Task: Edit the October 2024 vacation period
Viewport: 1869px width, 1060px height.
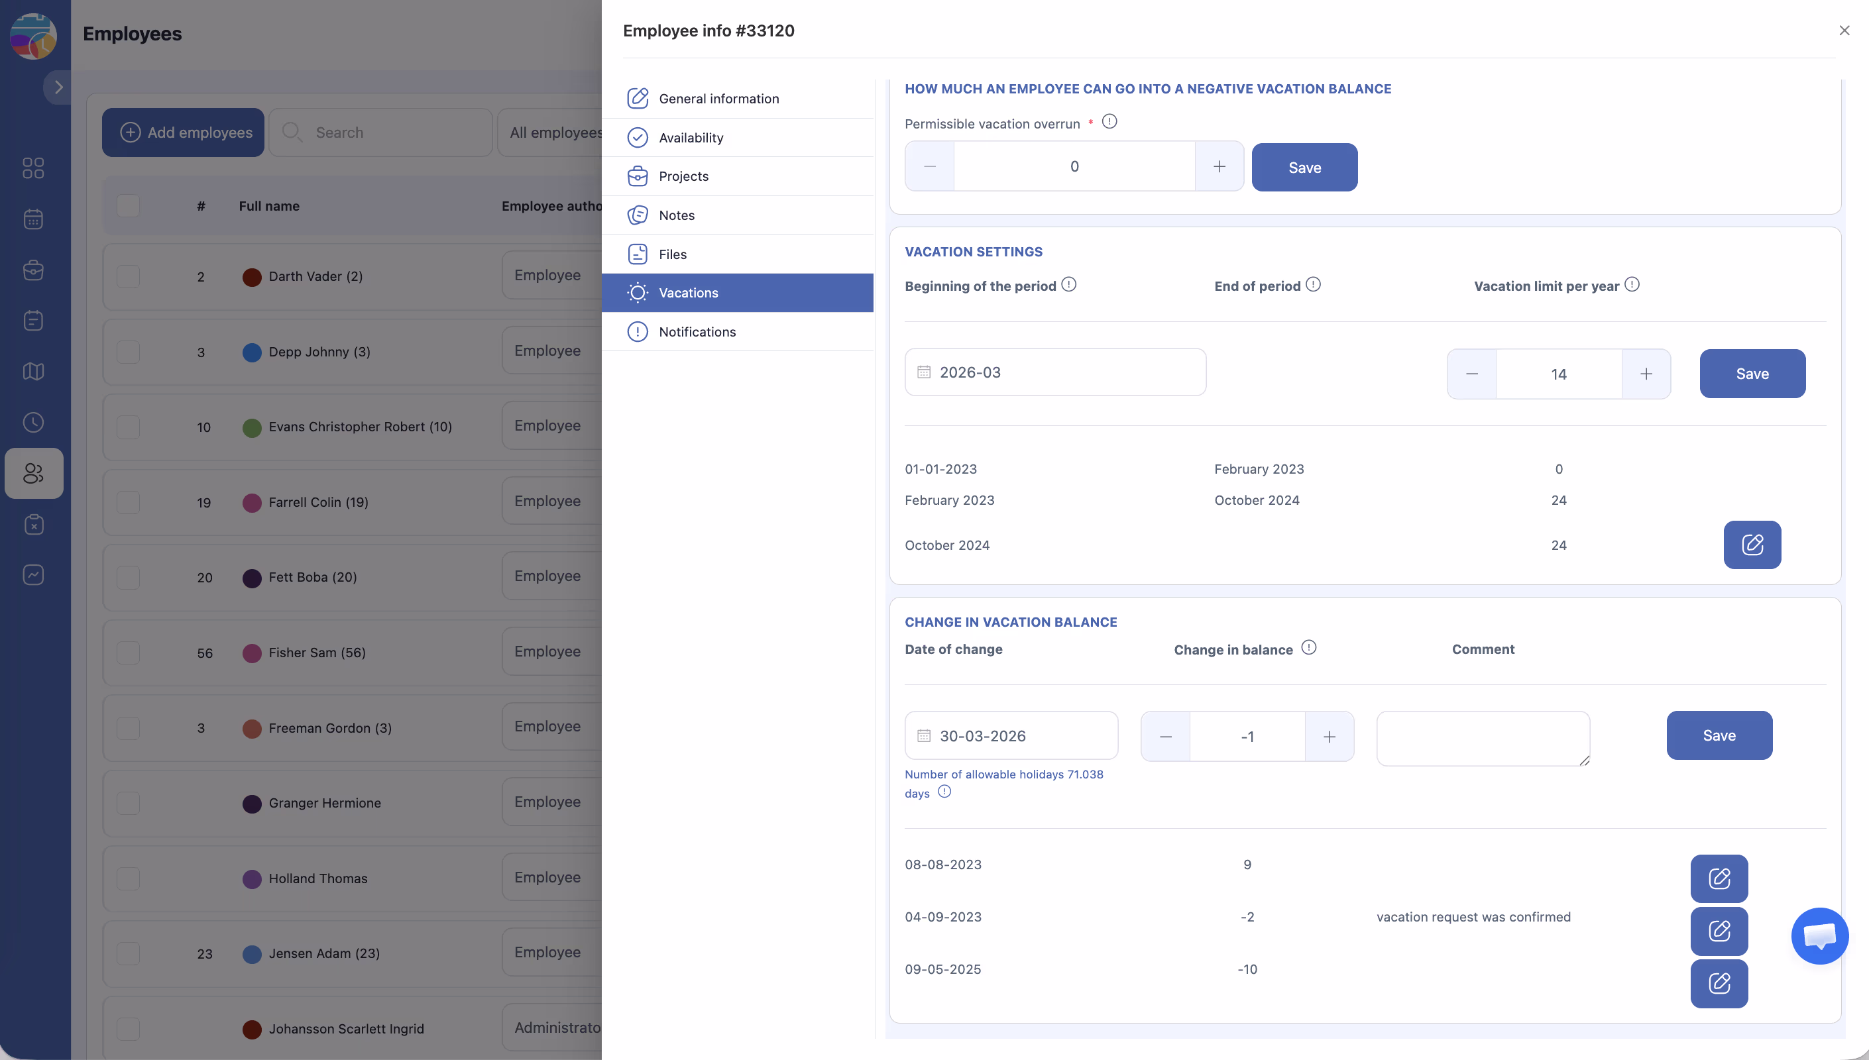Action: click(x=1751, y=545)
